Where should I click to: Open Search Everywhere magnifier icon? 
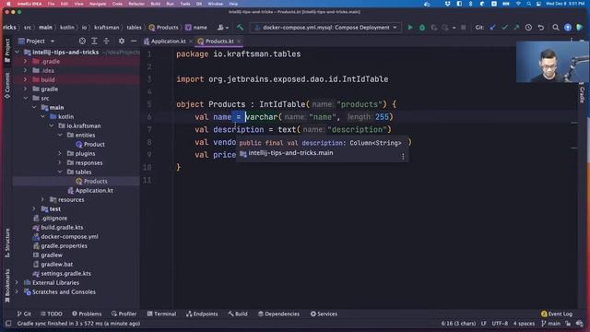pos(555,28)
